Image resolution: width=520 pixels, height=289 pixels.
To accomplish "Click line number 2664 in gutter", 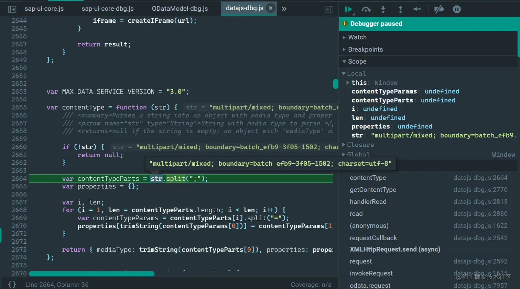I will [19, 179].
